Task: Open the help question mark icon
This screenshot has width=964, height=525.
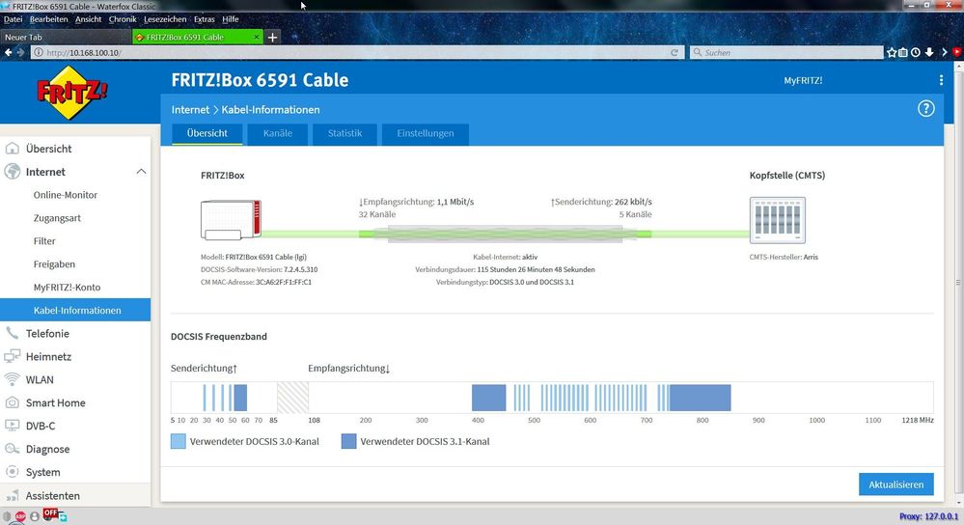Action: tap(925, 109)
